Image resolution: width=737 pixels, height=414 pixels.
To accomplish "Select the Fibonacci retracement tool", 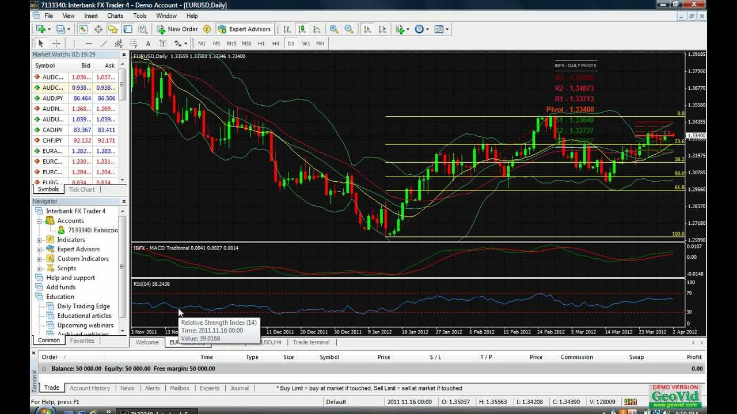I will tap(134, 43).
